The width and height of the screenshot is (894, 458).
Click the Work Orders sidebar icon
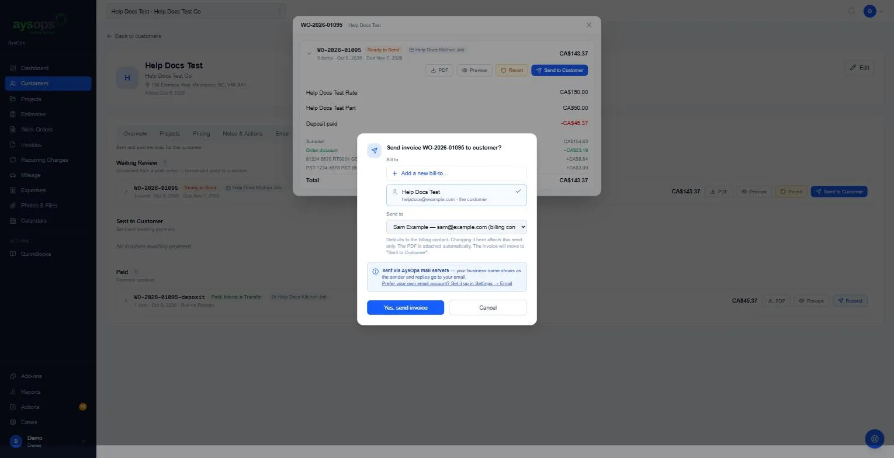[13, 130]
